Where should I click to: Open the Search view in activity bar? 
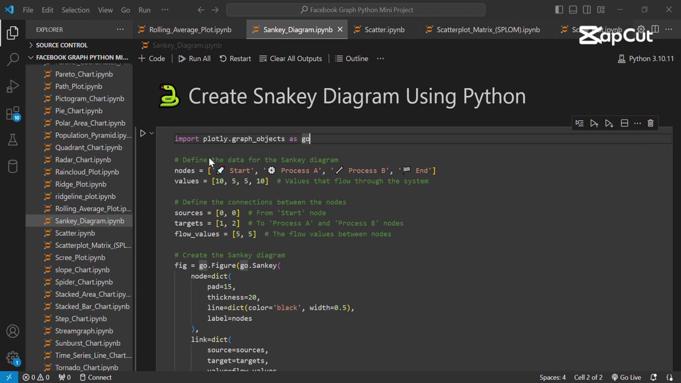13,59
